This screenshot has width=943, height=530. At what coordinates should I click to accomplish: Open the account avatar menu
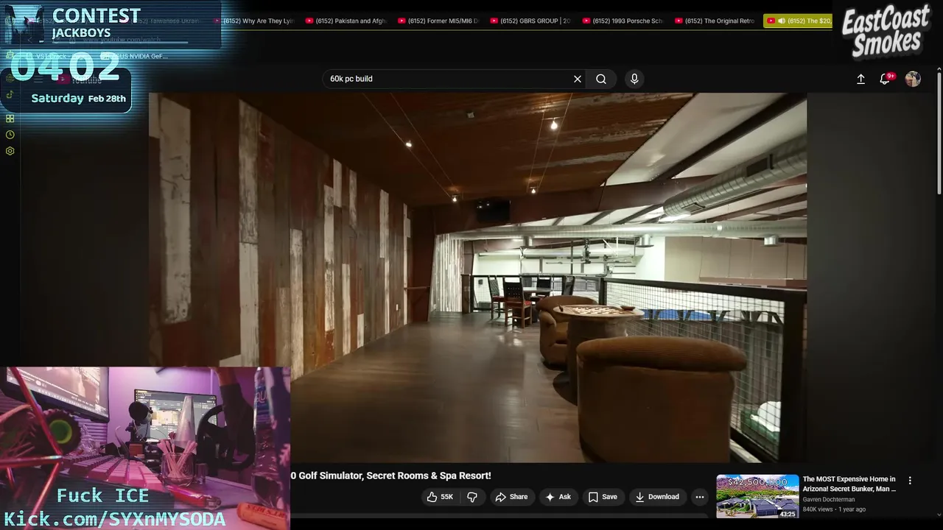coord(913,79)
